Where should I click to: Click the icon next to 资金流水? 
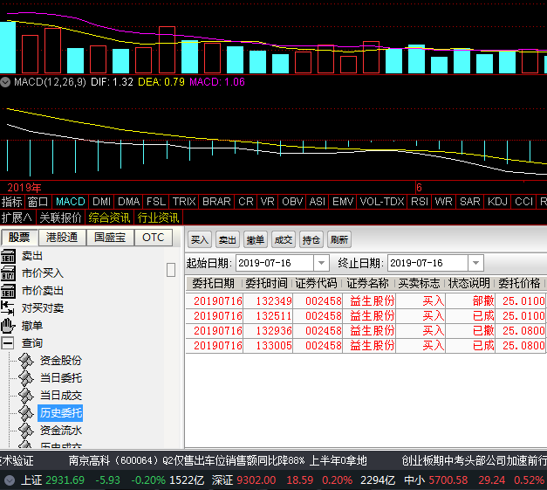pos(26,431)
